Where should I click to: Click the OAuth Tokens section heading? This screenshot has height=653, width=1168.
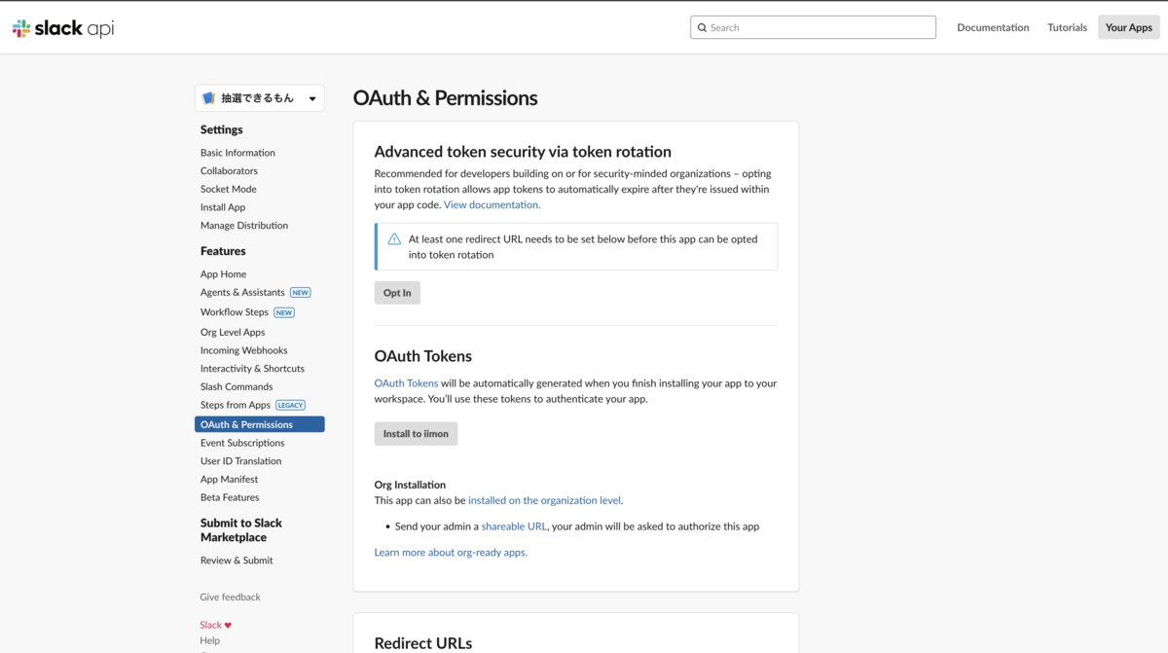coord(423,356)
